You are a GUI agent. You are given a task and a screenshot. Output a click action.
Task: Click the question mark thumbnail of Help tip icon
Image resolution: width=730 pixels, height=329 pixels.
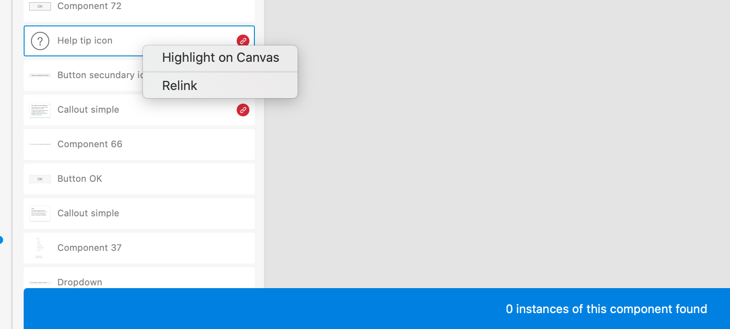(x=40, y=41)
